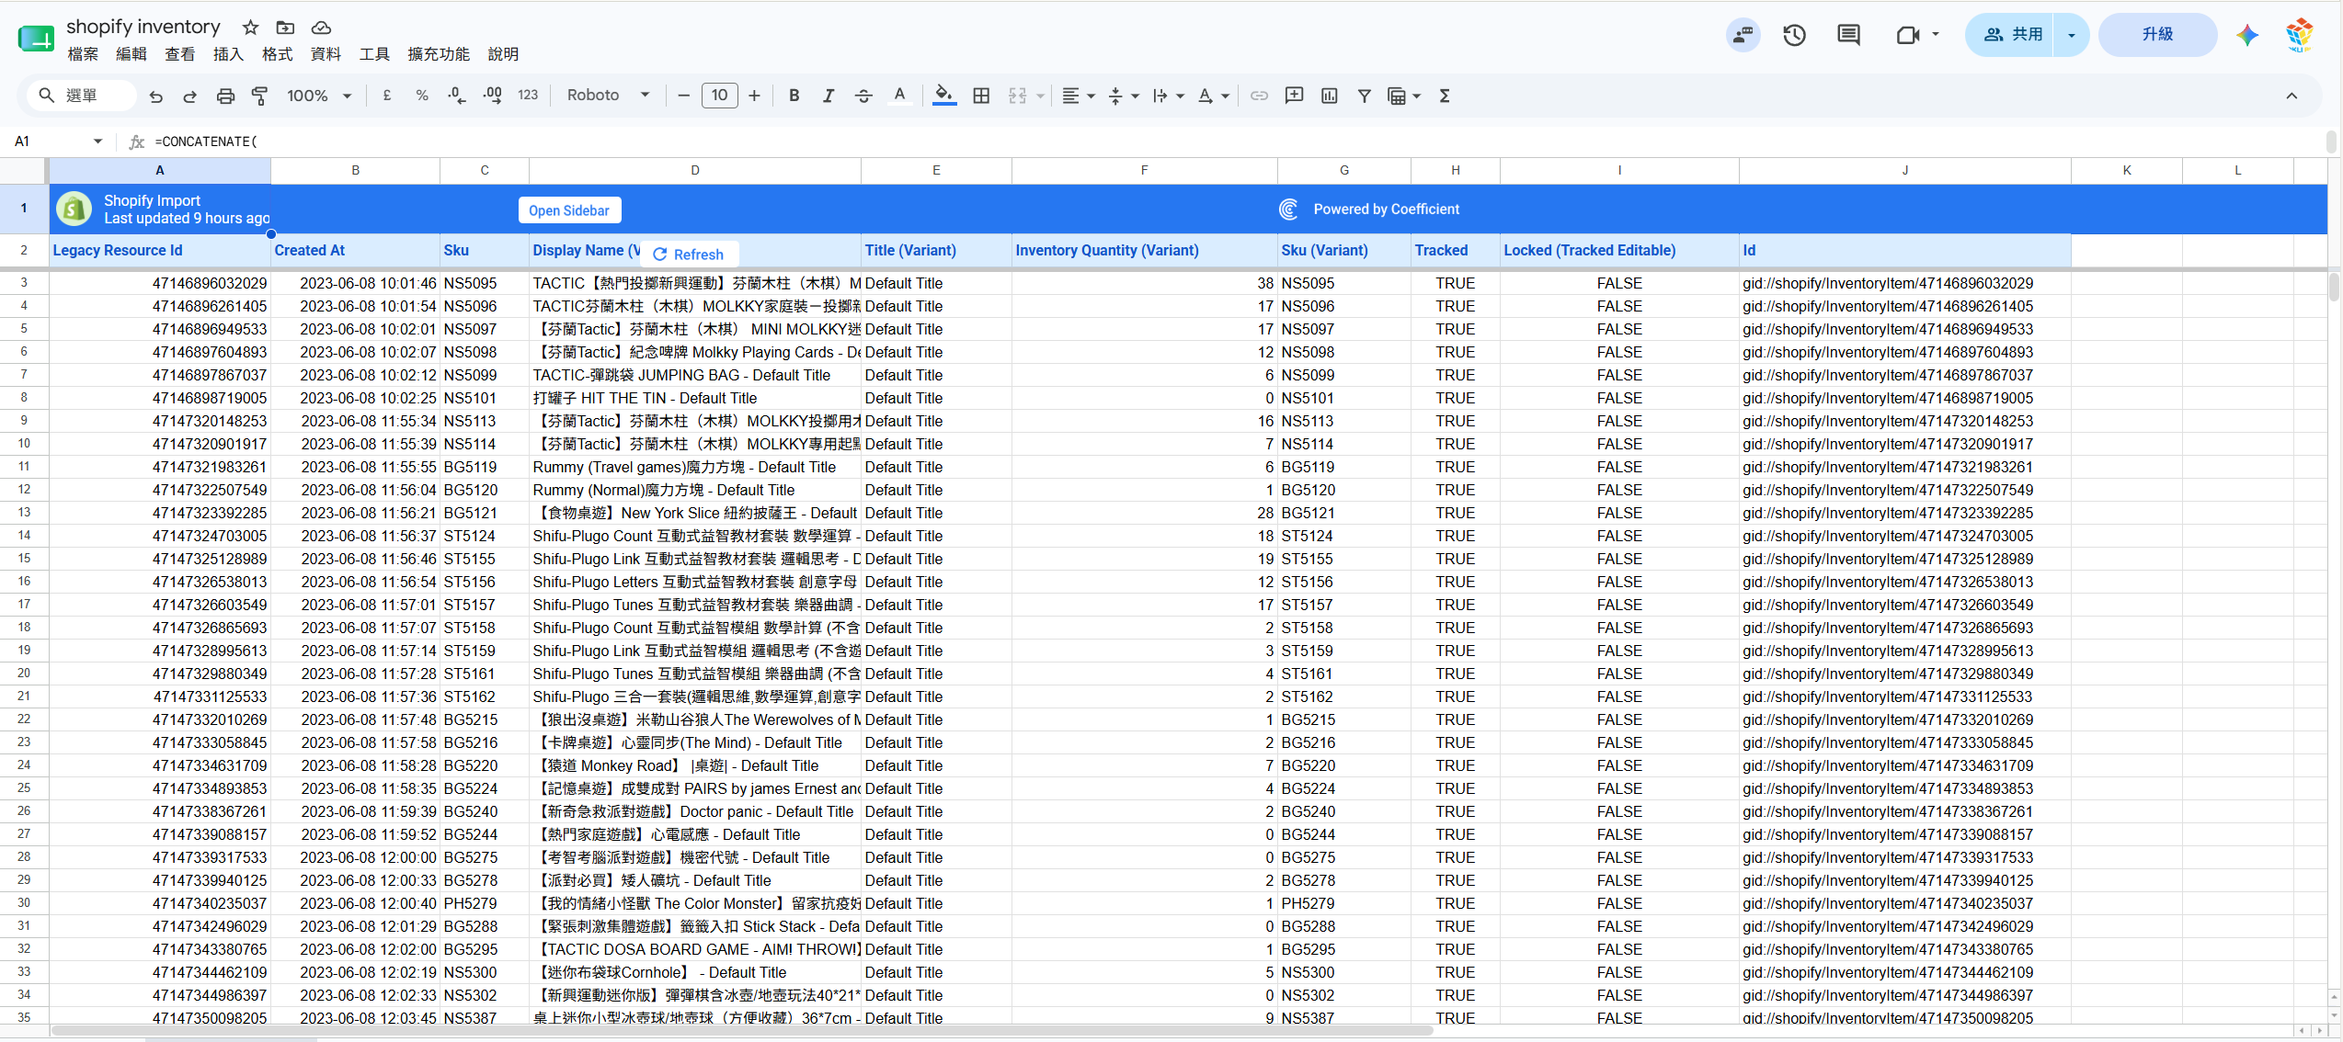Screen dimensions: 2343x1042
Task: Open the Roboto font dropdown
Action: click(608, 96)
